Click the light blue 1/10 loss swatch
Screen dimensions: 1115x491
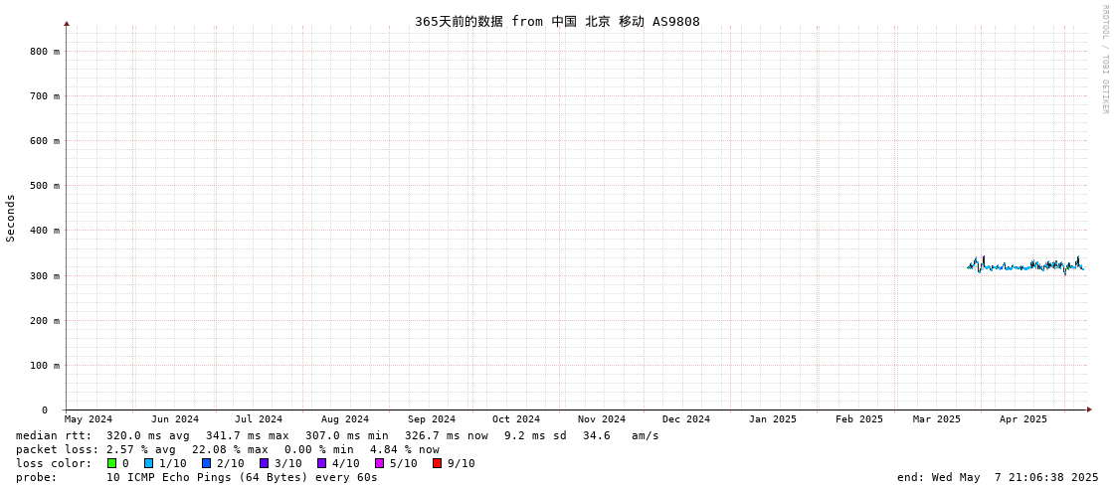click(148, 463)
